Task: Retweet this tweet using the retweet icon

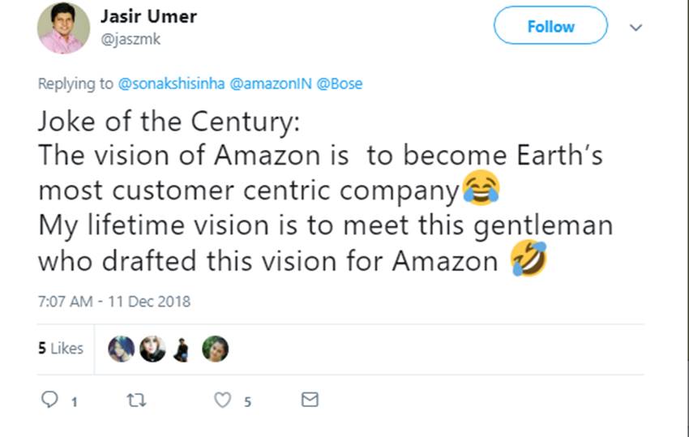Action: click(134, 400)
